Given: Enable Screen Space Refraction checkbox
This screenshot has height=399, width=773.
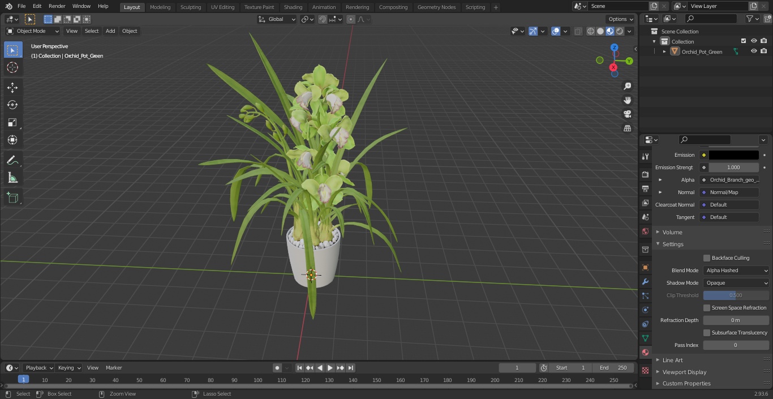Looking at the screenshot, I should [707, 308].
